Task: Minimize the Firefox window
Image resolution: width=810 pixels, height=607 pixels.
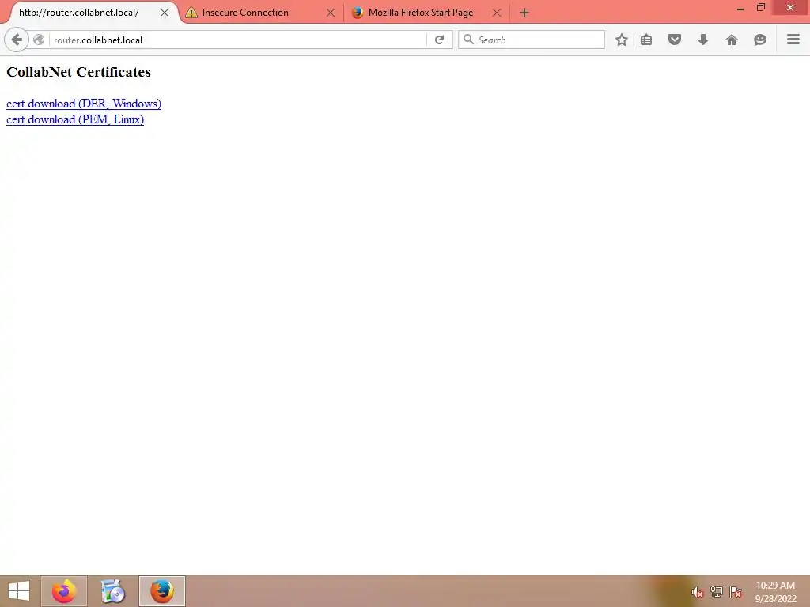Action: (x=740, y=8)
